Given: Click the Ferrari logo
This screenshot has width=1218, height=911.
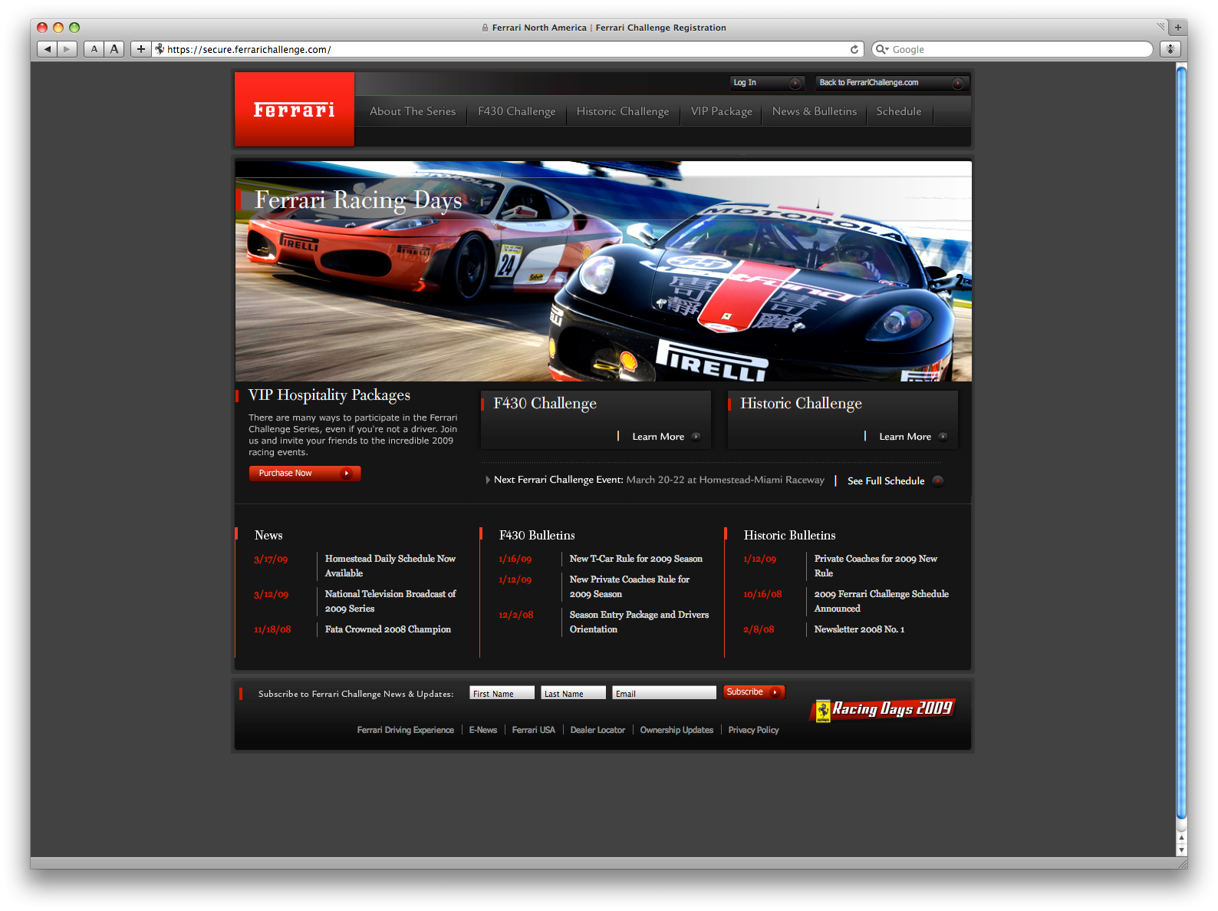Looking at the screenshot, I should click(x=295, y=110).
